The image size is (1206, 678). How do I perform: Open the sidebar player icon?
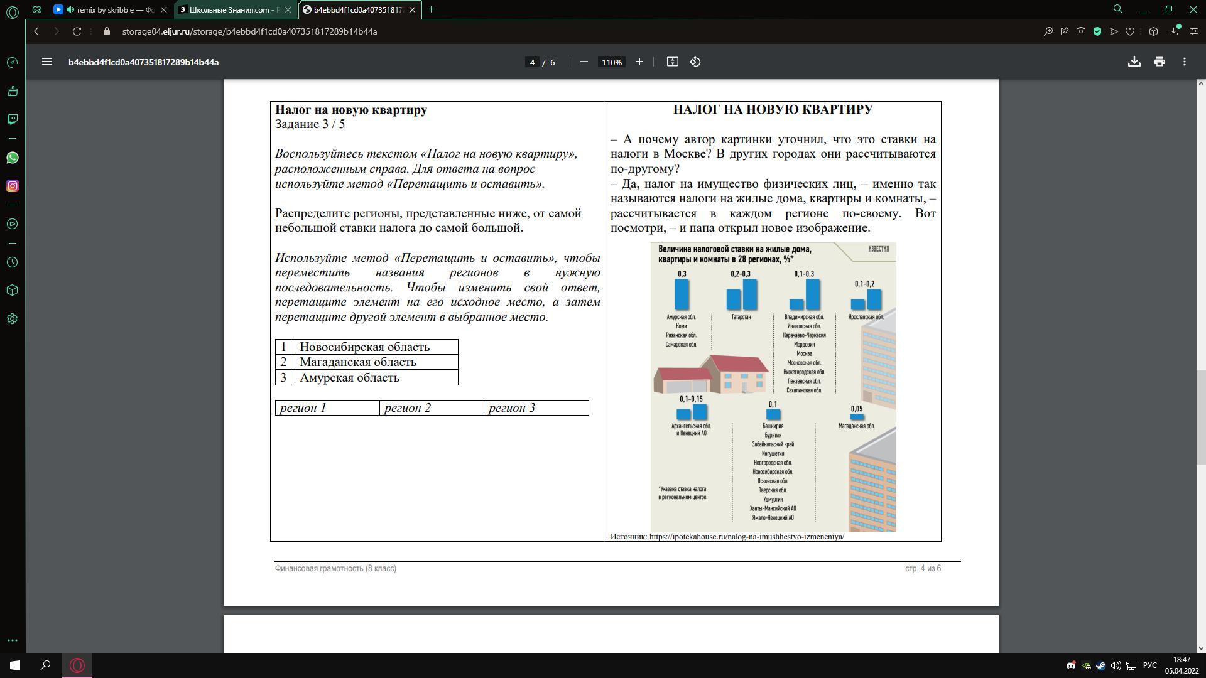[12, 224]
